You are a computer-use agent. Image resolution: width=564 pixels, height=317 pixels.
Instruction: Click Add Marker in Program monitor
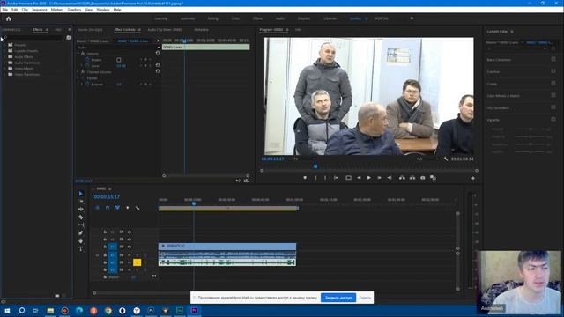305,178
